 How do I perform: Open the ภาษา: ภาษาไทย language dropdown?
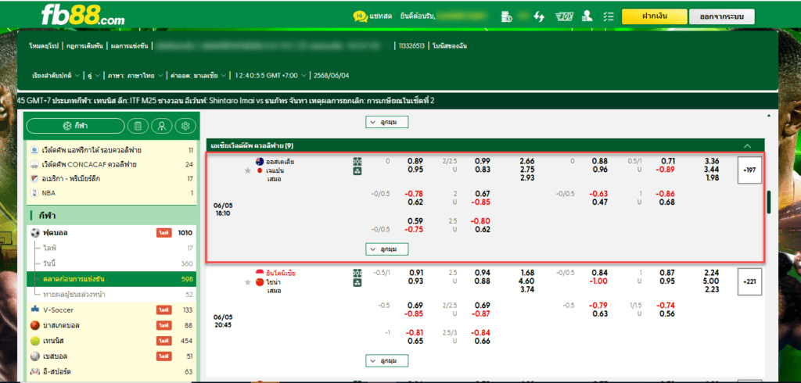click(x=135, y=76)
